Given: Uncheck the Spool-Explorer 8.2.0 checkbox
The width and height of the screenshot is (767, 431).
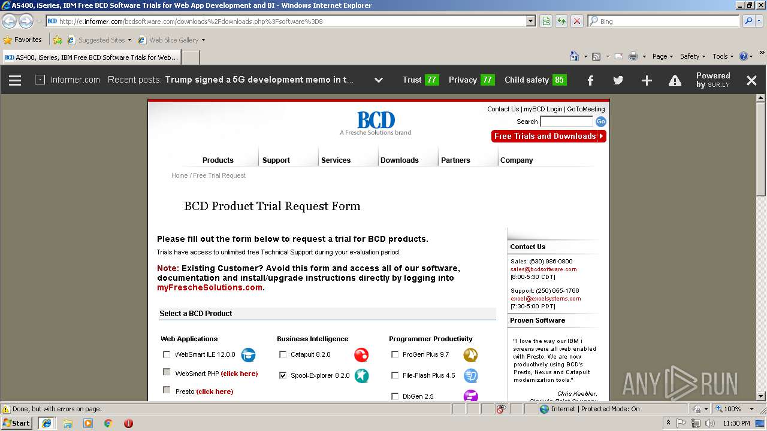Looking at the screenshot, I should [x=283, y=375].
